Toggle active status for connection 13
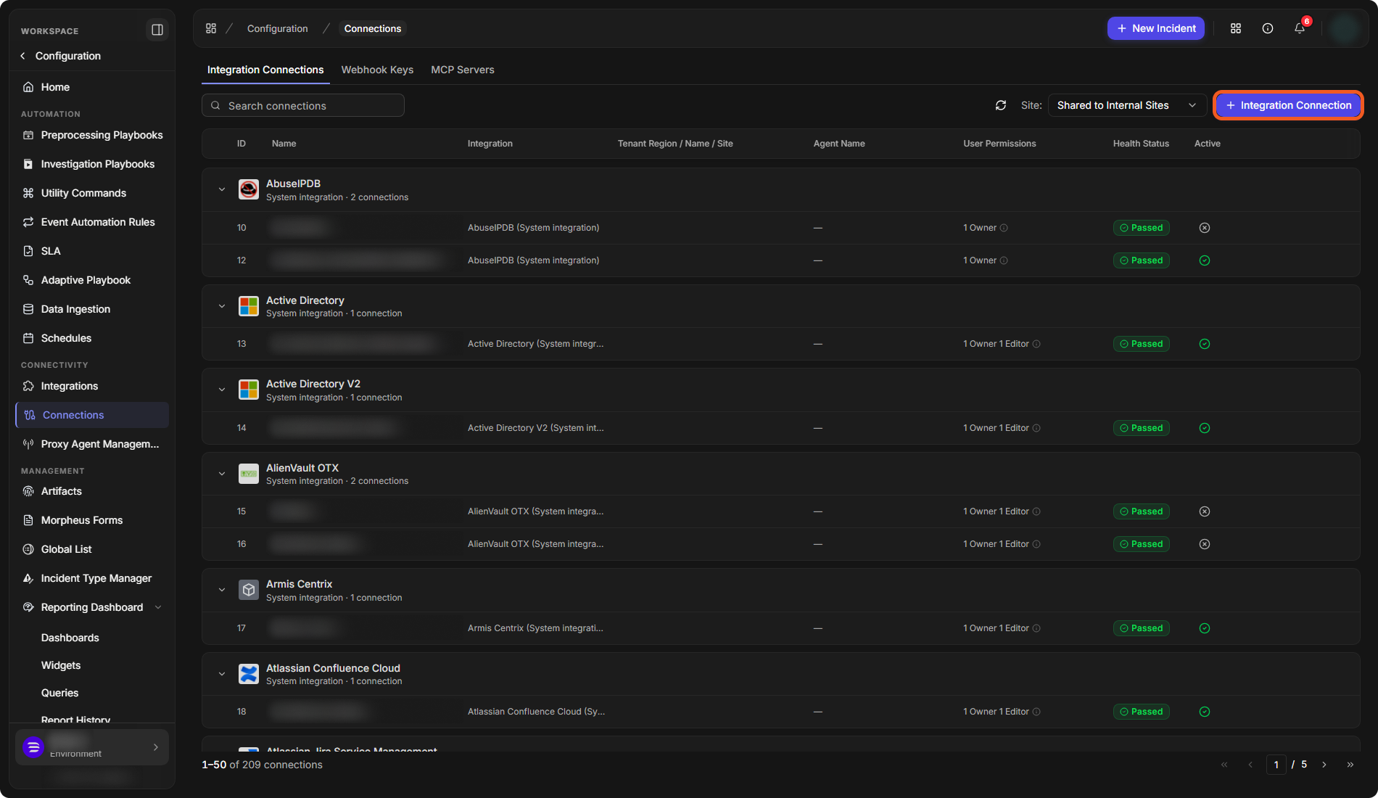Image resolution: width=1378 pixels, height=798 pixels. [1205, 344]
